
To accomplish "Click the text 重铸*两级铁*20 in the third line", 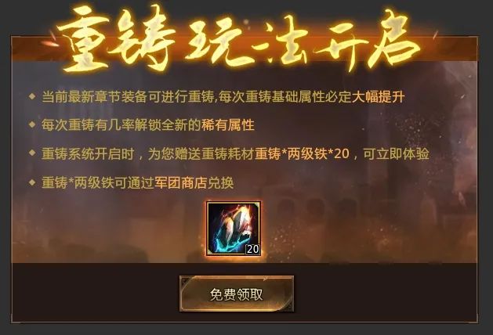I will pyautogui.click(x=303, y=154).
